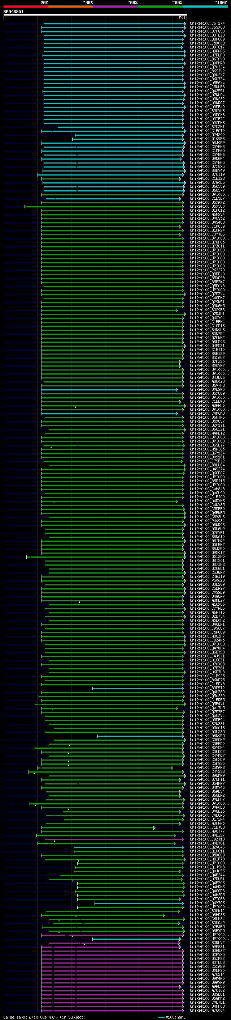This screenshot has height=1020, width=231.
Task: Pick the UniRef100_B4FH08 entry
Action: click(x=207, y=1007)
